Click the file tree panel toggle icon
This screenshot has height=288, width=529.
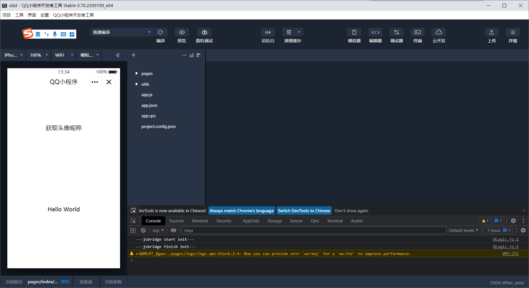[x=199, y=55]
